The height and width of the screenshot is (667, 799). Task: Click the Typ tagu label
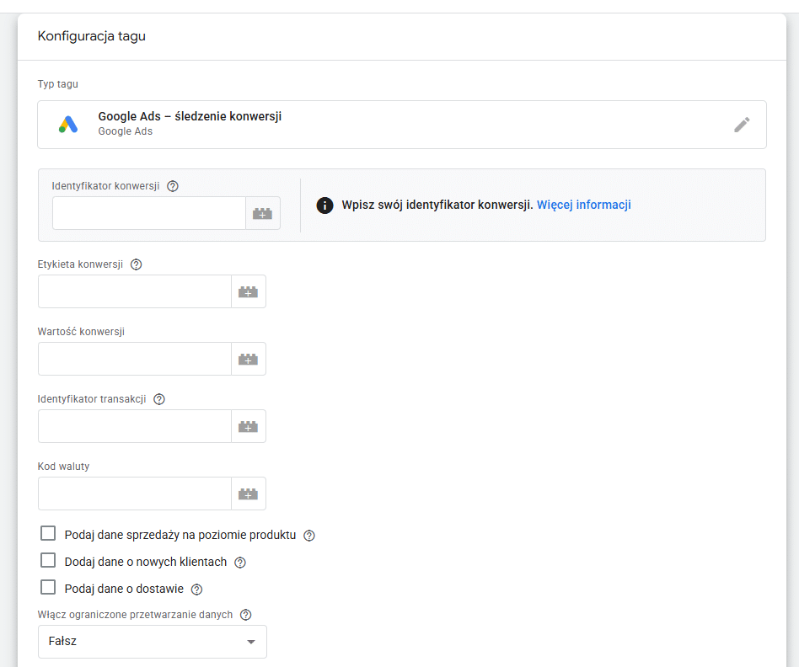coord(58,84)
